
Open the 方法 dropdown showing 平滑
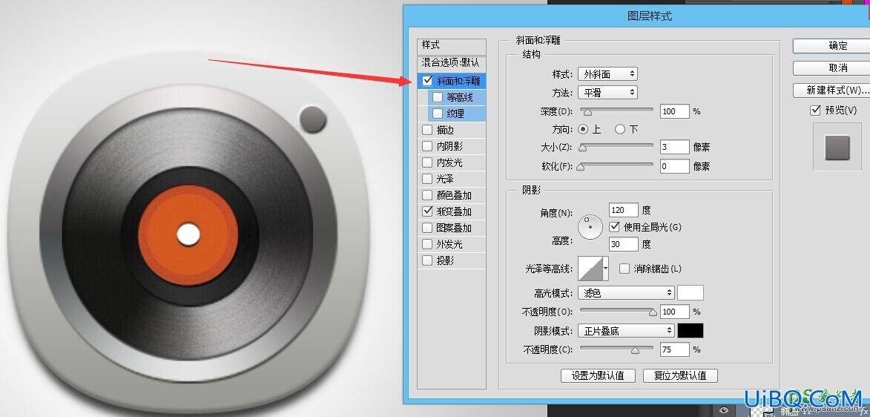click(607, 92)
